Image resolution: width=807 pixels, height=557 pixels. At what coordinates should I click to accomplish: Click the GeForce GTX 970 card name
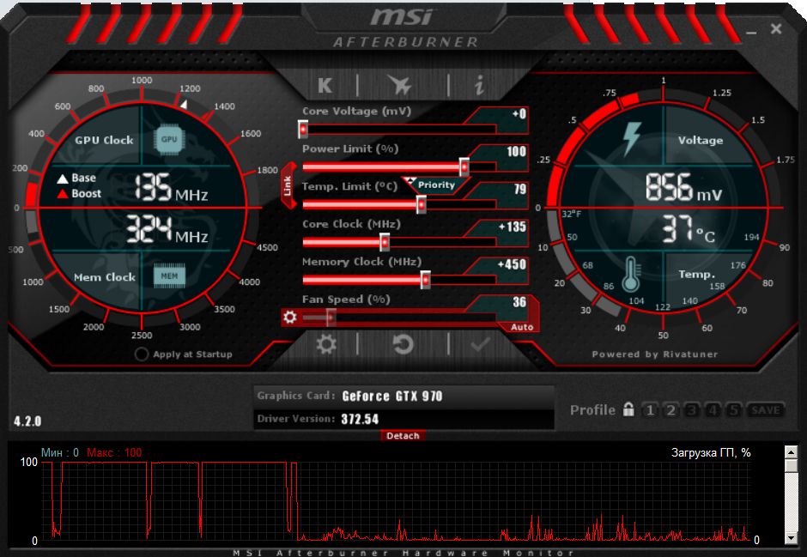392,396
